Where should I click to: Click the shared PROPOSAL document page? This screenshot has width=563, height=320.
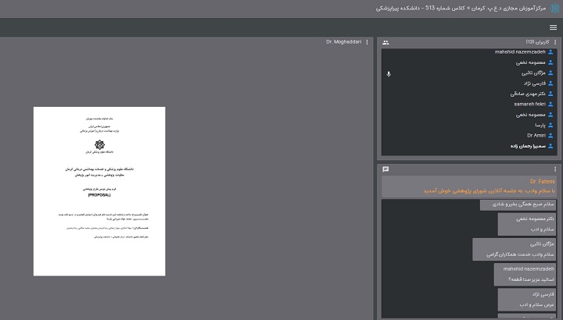pyautogui.click(x=99, y=190)
